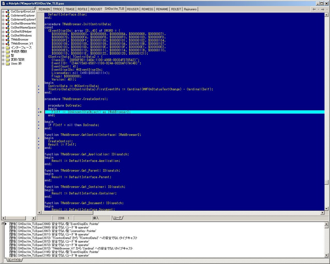Screen dimensions: 330x264
Task: Select the TWebBrowser class icon
Action: [7, 40]
